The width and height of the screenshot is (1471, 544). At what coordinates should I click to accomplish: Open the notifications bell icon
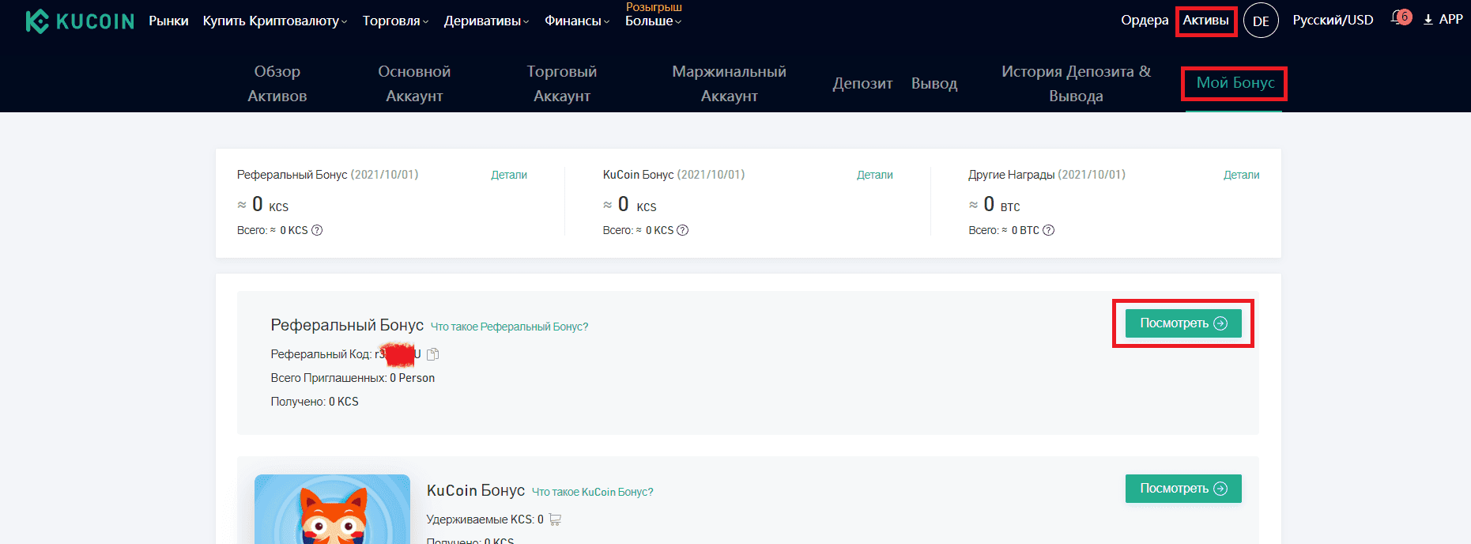pyautogui.click(x=1399, y=18)
